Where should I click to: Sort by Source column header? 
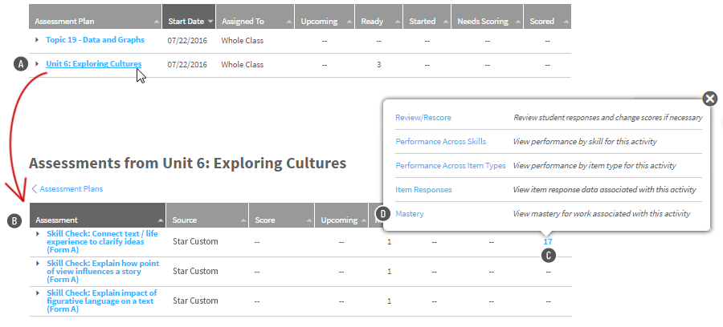coord(207,216)
